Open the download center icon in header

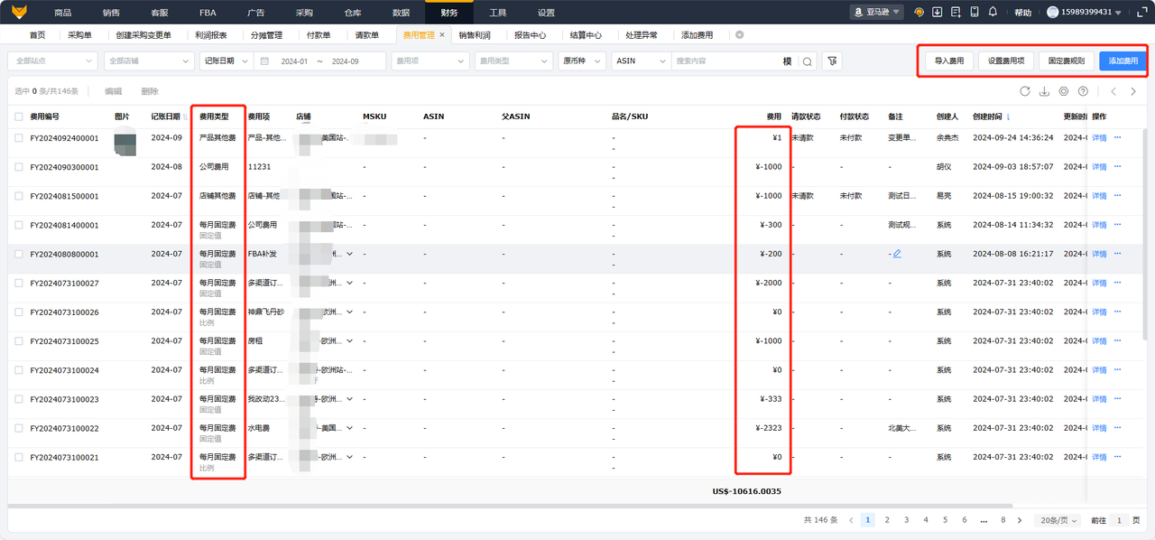pyautogui.click(x=938, y=12)
